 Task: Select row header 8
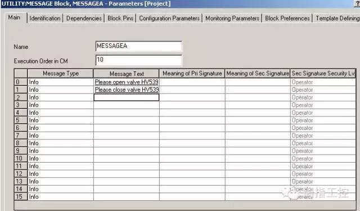pyautogui.click(x=21, y=143)
